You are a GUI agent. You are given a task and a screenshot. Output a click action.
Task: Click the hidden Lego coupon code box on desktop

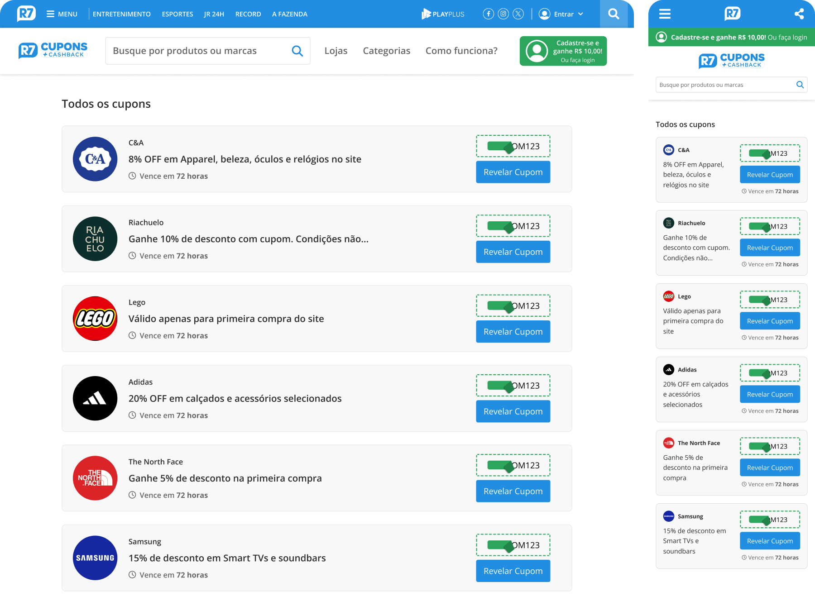513,306
